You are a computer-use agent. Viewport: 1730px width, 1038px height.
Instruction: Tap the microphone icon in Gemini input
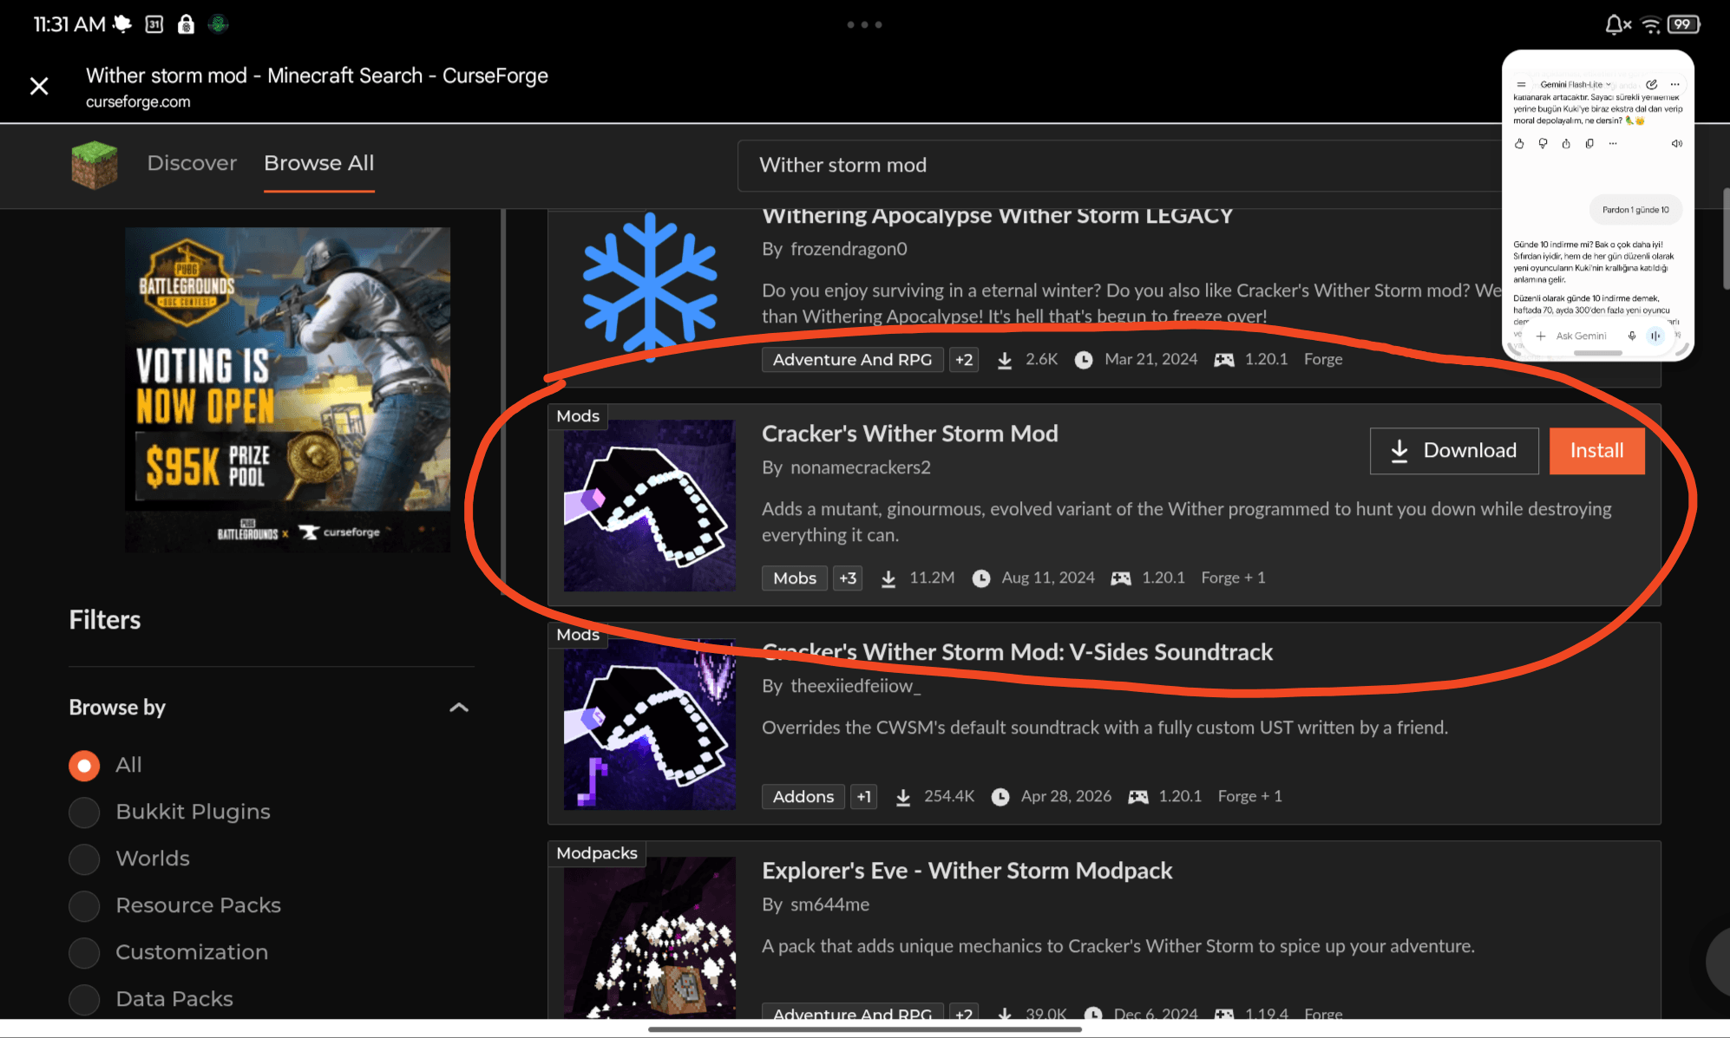1632,336
